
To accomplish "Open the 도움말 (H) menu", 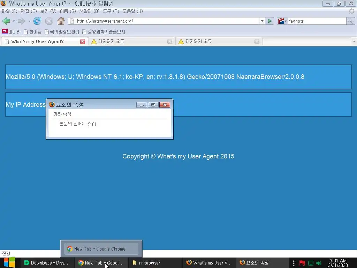I will coord(132,12).
